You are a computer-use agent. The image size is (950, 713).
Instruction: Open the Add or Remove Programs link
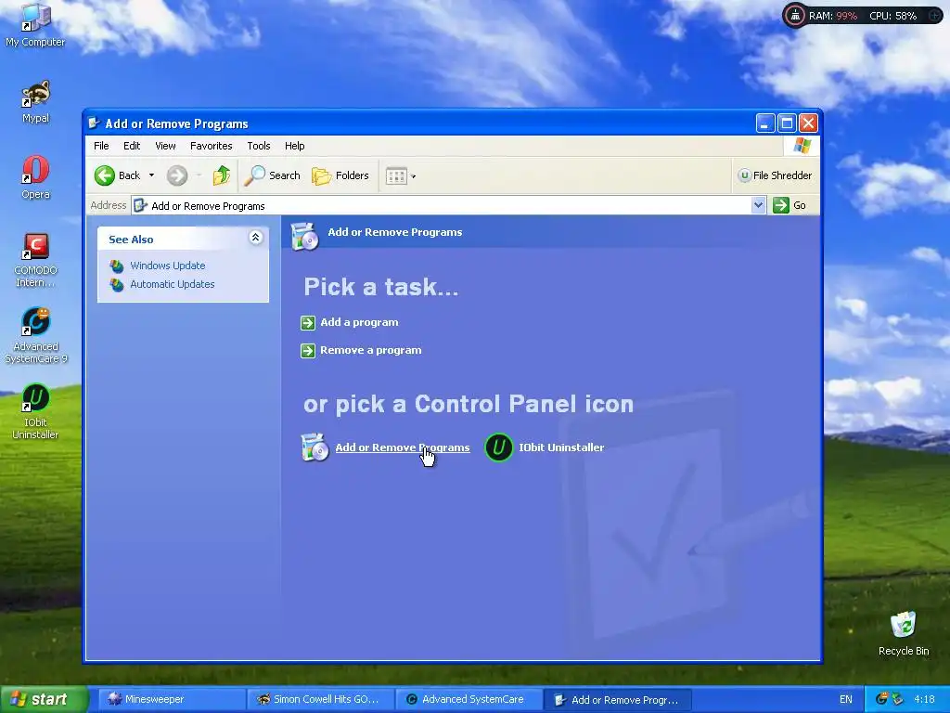403,447
